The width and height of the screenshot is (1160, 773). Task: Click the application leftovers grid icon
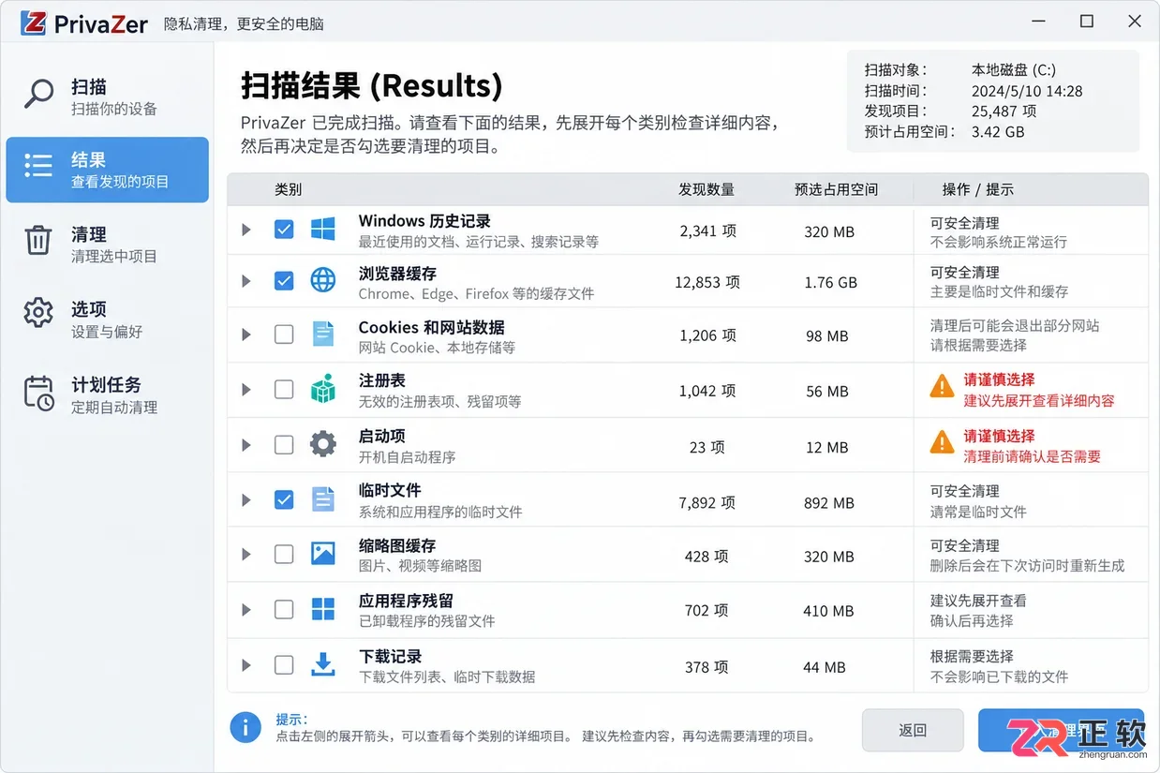click(x=323, y=609)
